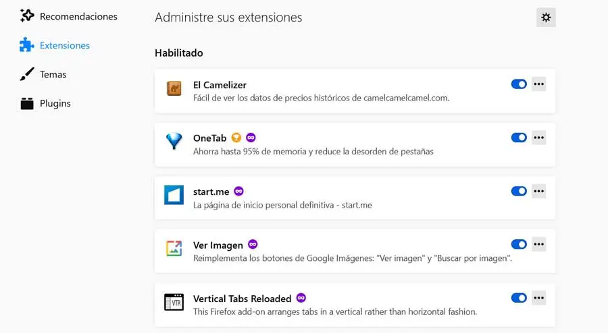The height and width of the screenshot is (333, 608).
Task: Expand the three-dot menu for Vertical Tabs Reloaded
Action: tap(538, 298)
